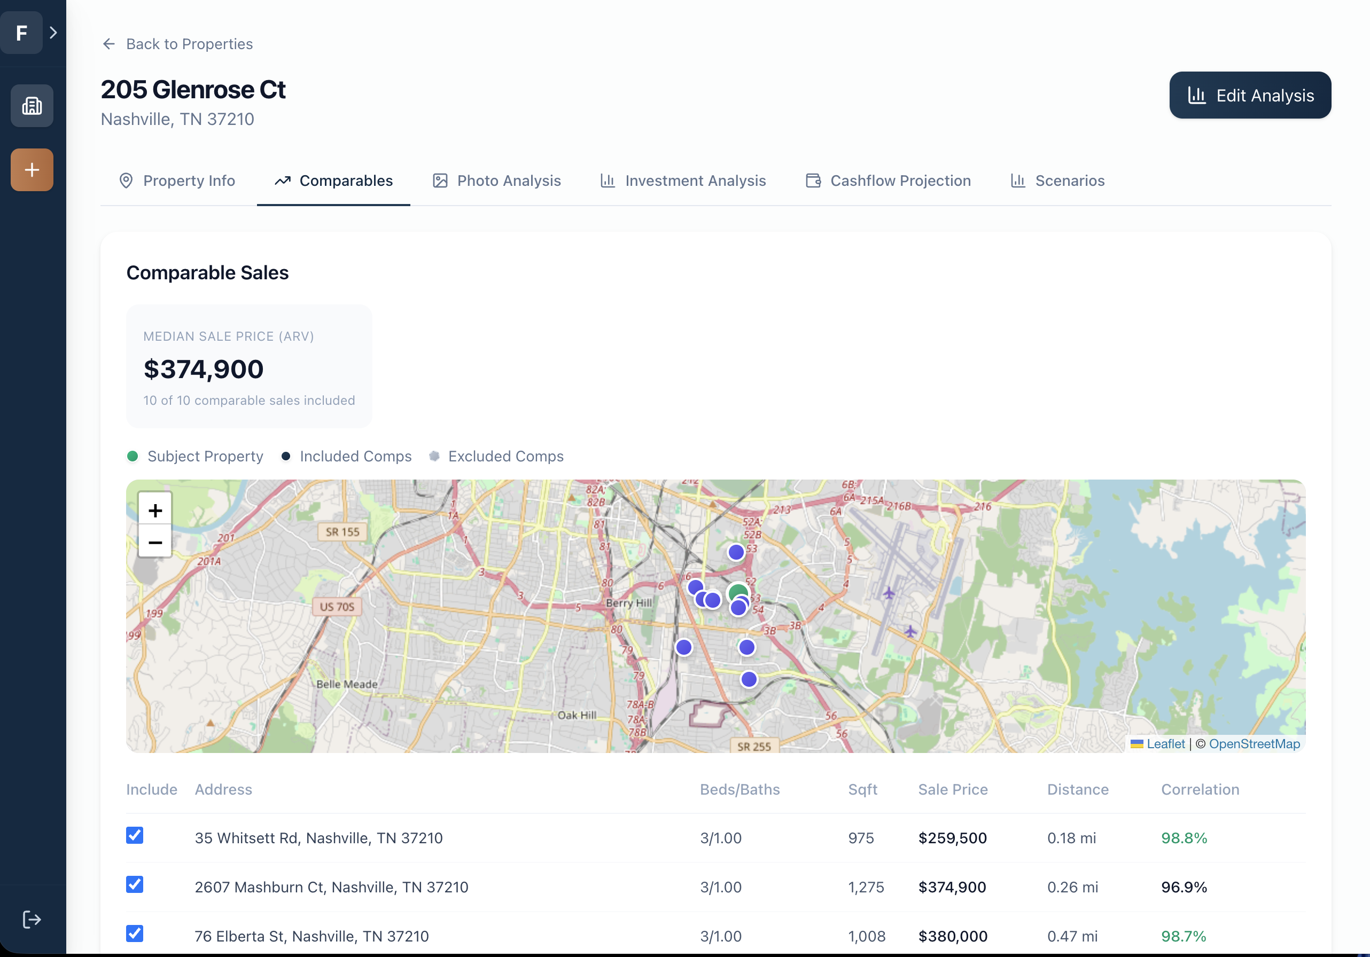Open the Photo Analysis tab

pyautogui.click(x=496, y=181)
